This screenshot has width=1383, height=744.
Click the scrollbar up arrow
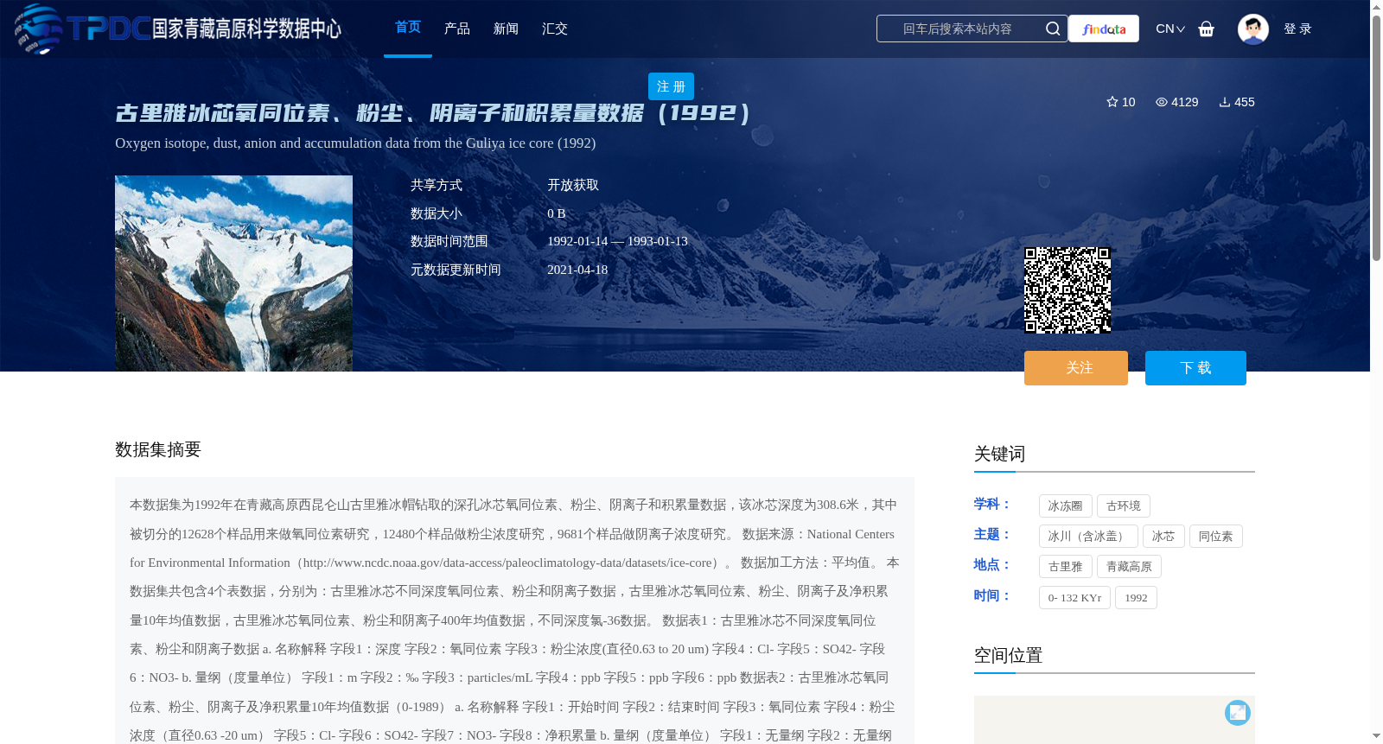(x=1376, y=6)
